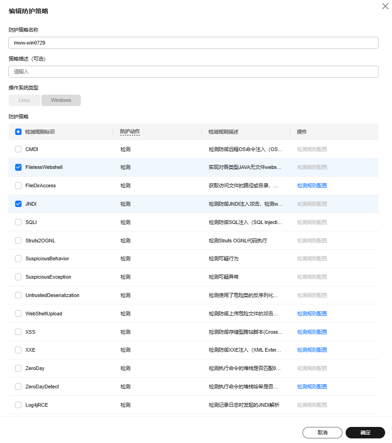392x443 pixels.
Task: Click the 检测规则描述 column header
Action: [224, 132]
